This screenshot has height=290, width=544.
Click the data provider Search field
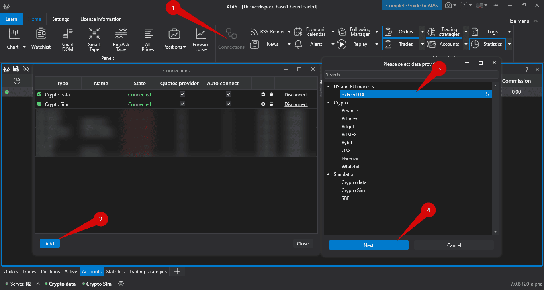[410, 75]
